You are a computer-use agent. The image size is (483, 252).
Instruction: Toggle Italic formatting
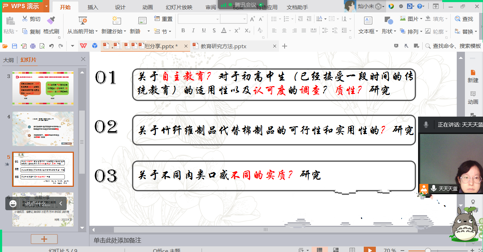coord(193,31)
